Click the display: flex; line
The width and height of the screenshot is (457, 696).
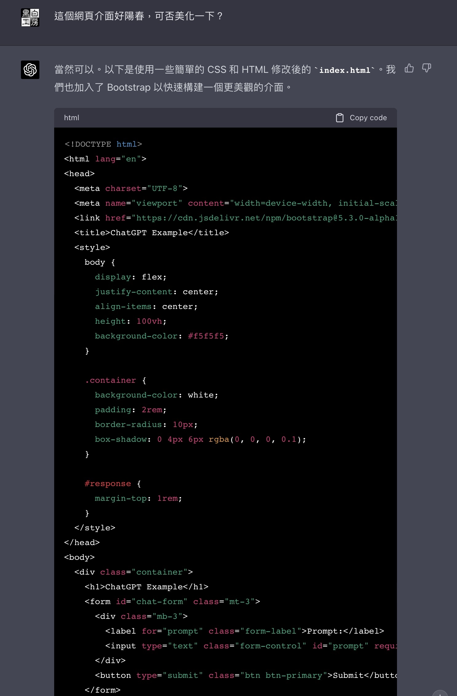click(x=131, y=277)
